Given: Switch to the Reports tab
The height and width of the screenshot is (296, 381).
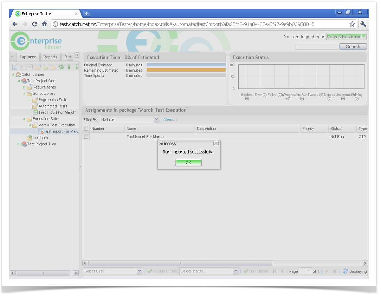Looking at the screenshot, I should click(x=50, y=57).
